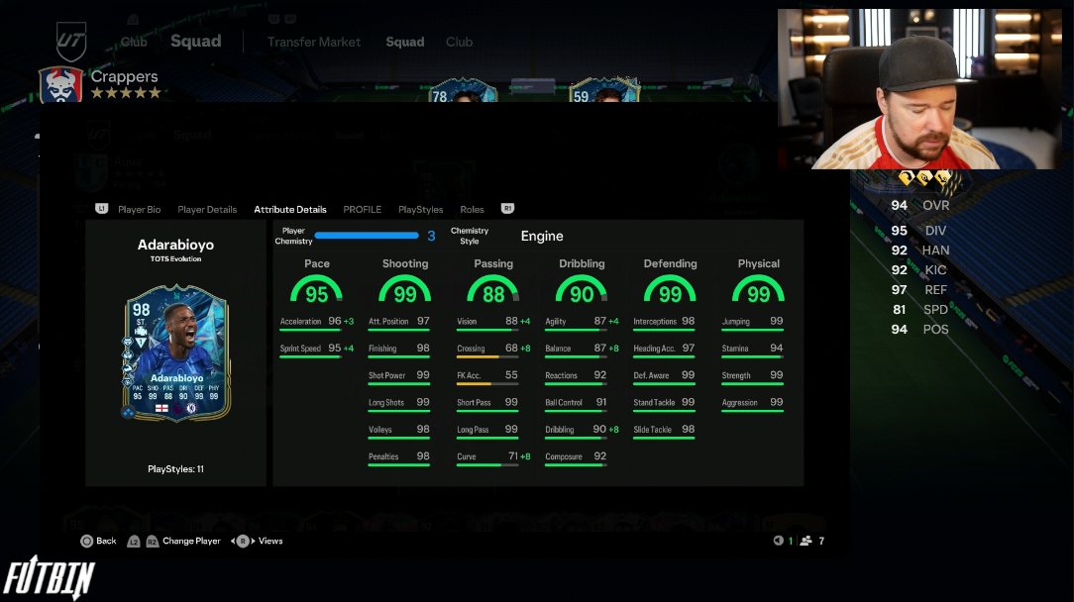Open the Club menu after Squad

(459, 42)
